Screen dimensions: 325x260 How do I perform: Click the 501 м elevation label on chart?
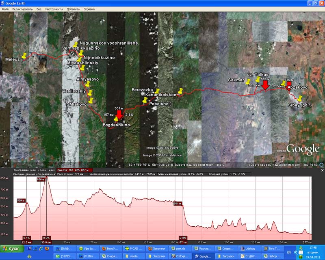pyautogui.click(x=178, y=204)
